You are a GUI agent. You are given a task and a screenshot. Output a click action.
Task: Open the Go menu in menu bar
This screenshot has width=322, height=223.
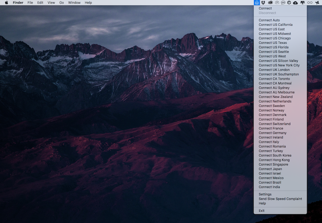click(x=62, y=2)
